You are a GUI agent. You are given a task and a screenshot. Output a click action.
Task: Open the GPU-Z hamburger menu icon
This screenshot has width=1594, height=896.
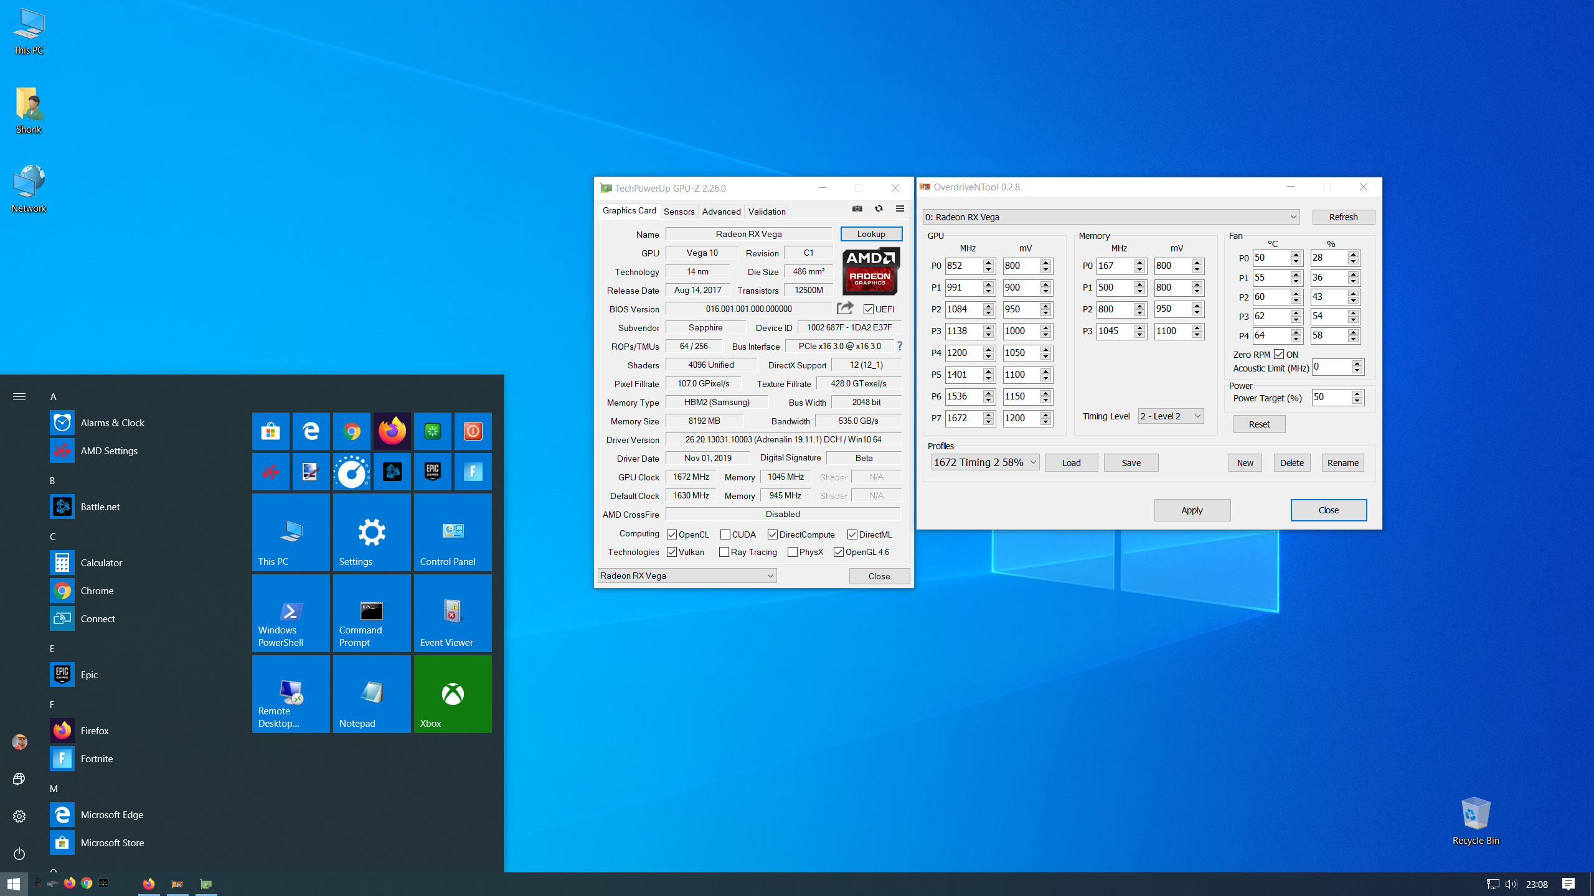[x=900, y=208]
